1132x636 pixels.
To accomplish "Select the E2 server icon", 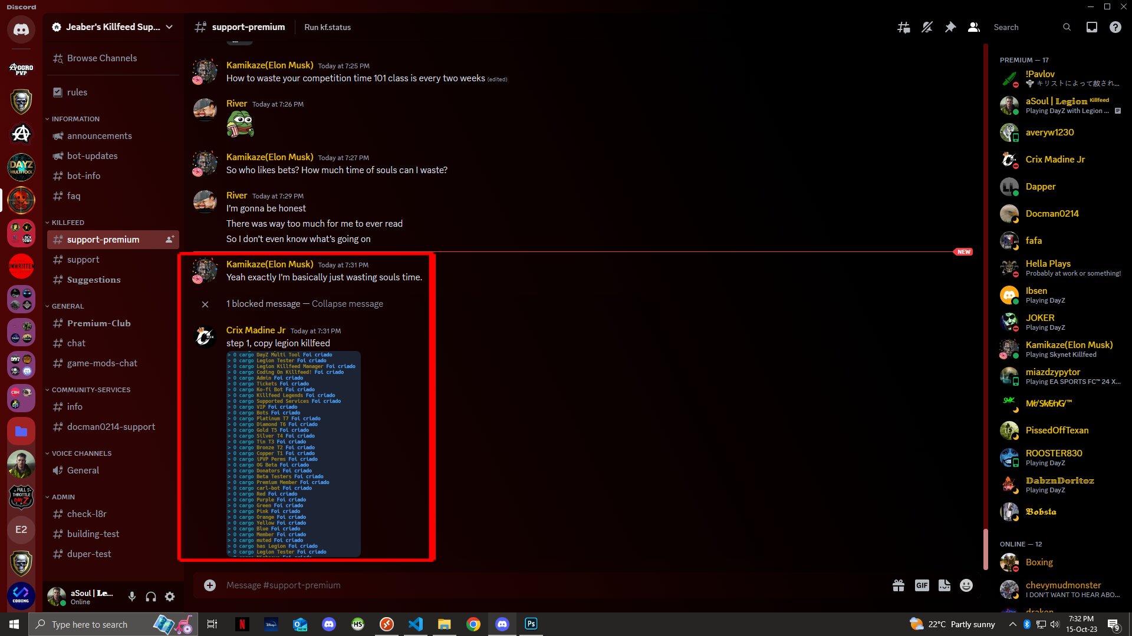I will coord(21,529).
